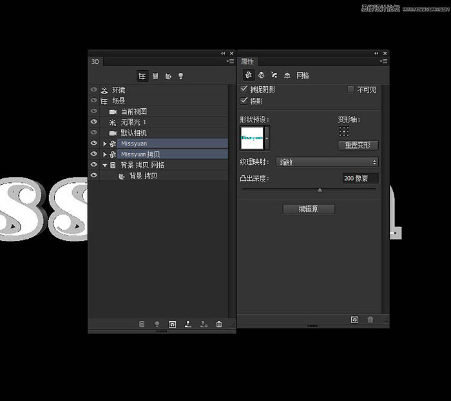Click the mesh icon in 3D panel footer
Screen dimensions: 451x401
[142, 324]
